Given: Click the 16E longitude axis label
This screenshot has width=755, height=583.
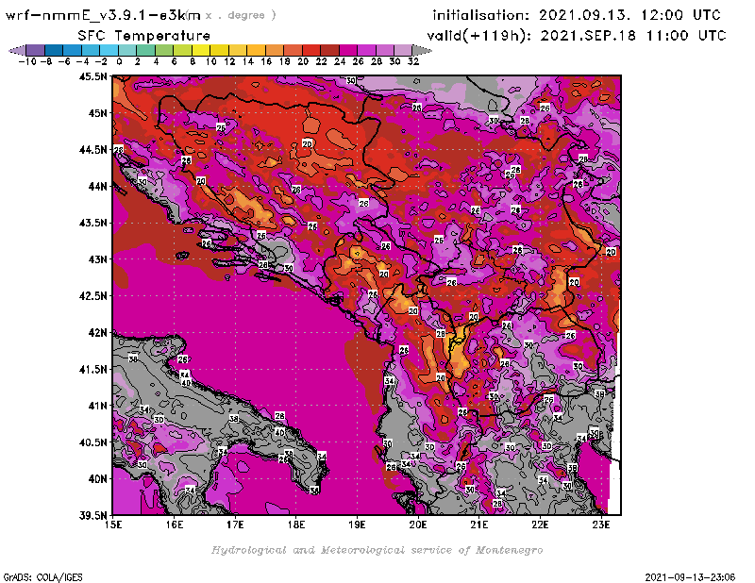Looking at the screenshot, I should [x=175, y=525].
